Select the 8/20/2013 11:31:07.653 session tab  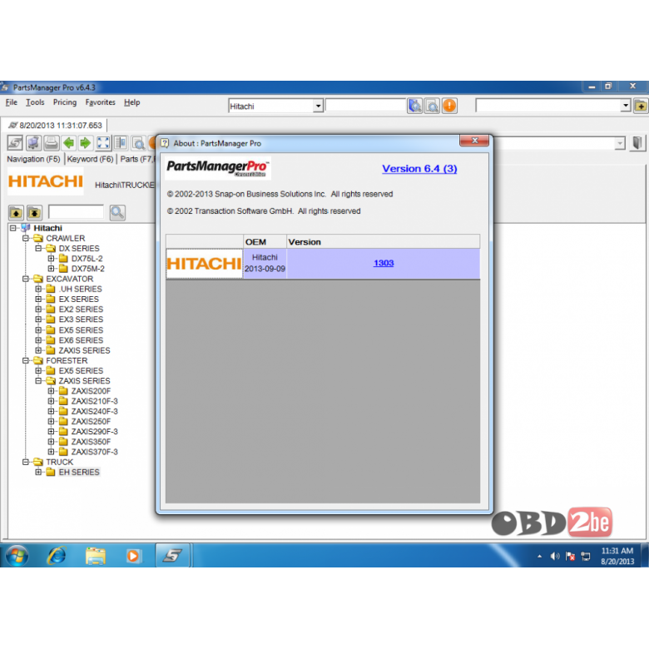(56, 125)
